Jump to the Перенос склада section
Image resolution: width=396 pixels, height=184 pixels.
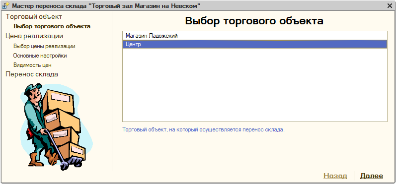32,74
